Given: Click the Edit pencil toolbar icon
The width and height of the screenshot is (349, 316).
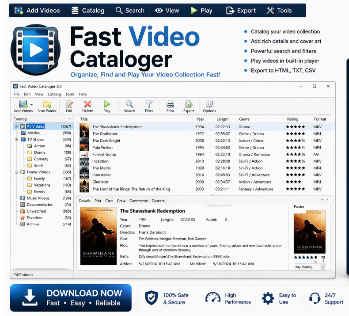Looking at the screenshot, I should (69, 104).
